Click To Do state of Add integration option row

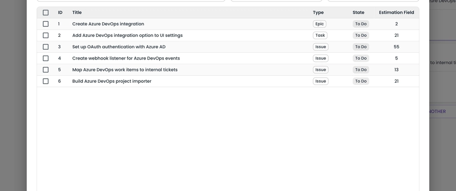tap(361, 35)
